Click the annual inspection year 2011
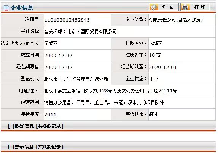 [x=50, y=115]
